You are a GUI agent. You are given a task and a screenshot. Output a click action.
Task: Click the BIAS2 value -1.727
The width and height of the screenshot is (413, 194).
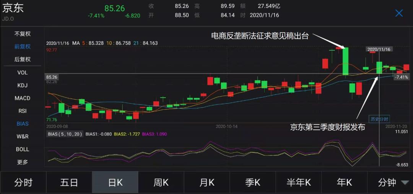133,134
